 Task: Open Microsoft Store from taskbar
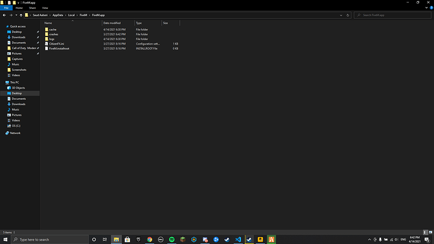[x=127, y=240]
